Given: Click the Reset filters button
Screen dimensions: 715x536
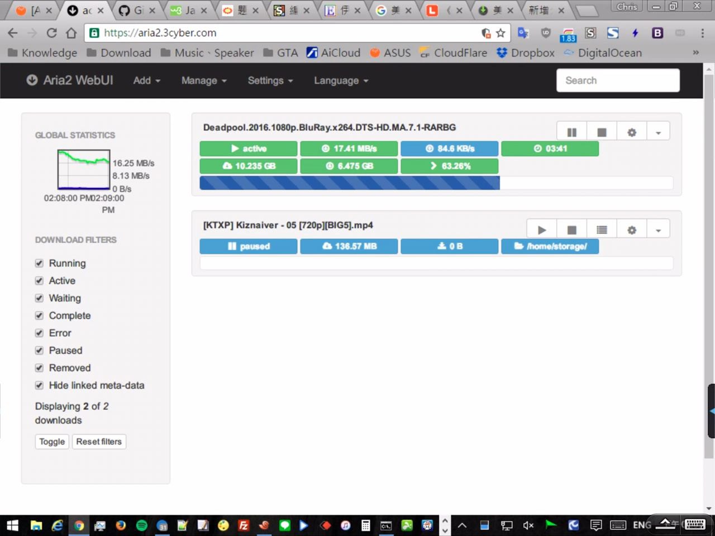Looking at the screenshot, I should (x=99, y=442).
